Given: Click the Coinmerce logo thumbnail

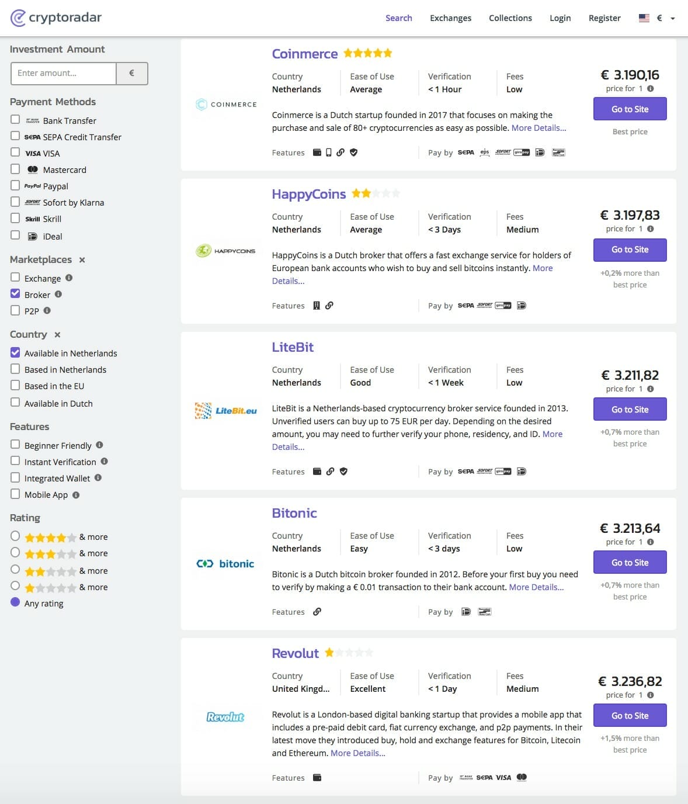Looking at the screenshot, I should pyautogui.click(x=226, y=105).
